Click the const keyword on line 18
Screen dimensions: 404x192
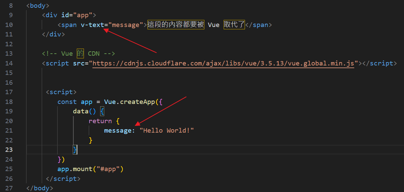67,102
